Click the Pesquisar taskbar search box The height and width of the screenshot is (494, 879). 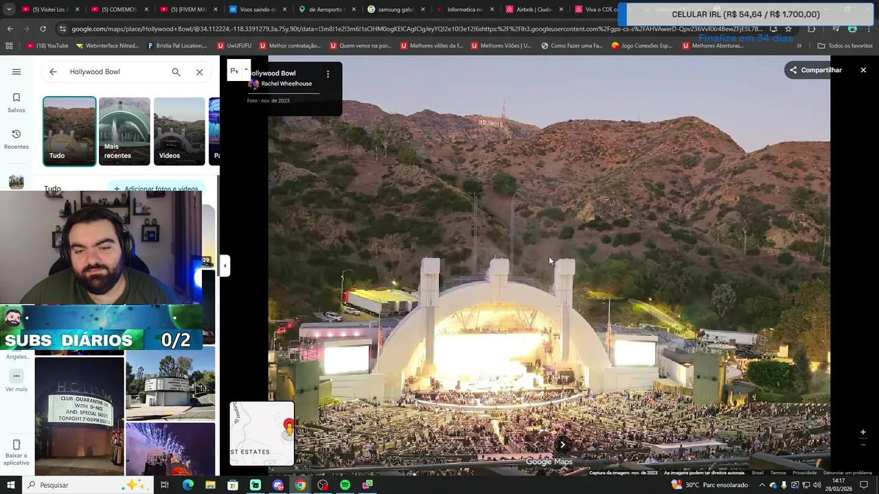[87, 485]
